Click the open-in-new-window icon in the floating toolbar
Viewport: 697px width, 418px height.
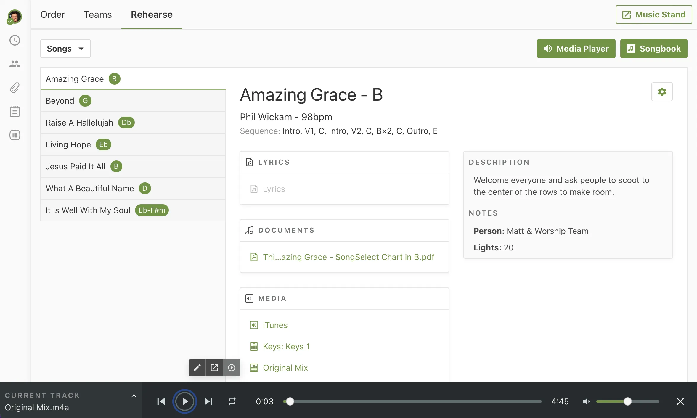point(214,368)
